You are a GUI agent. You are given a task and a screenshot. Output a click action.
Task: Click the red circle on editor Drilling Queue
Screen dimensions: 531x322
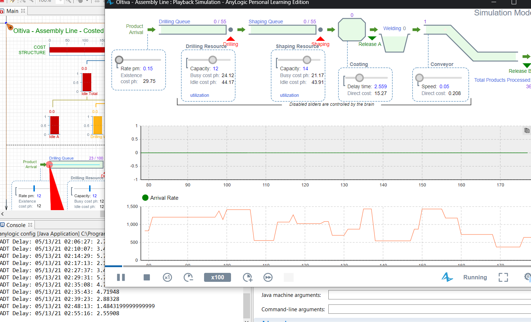50,165
